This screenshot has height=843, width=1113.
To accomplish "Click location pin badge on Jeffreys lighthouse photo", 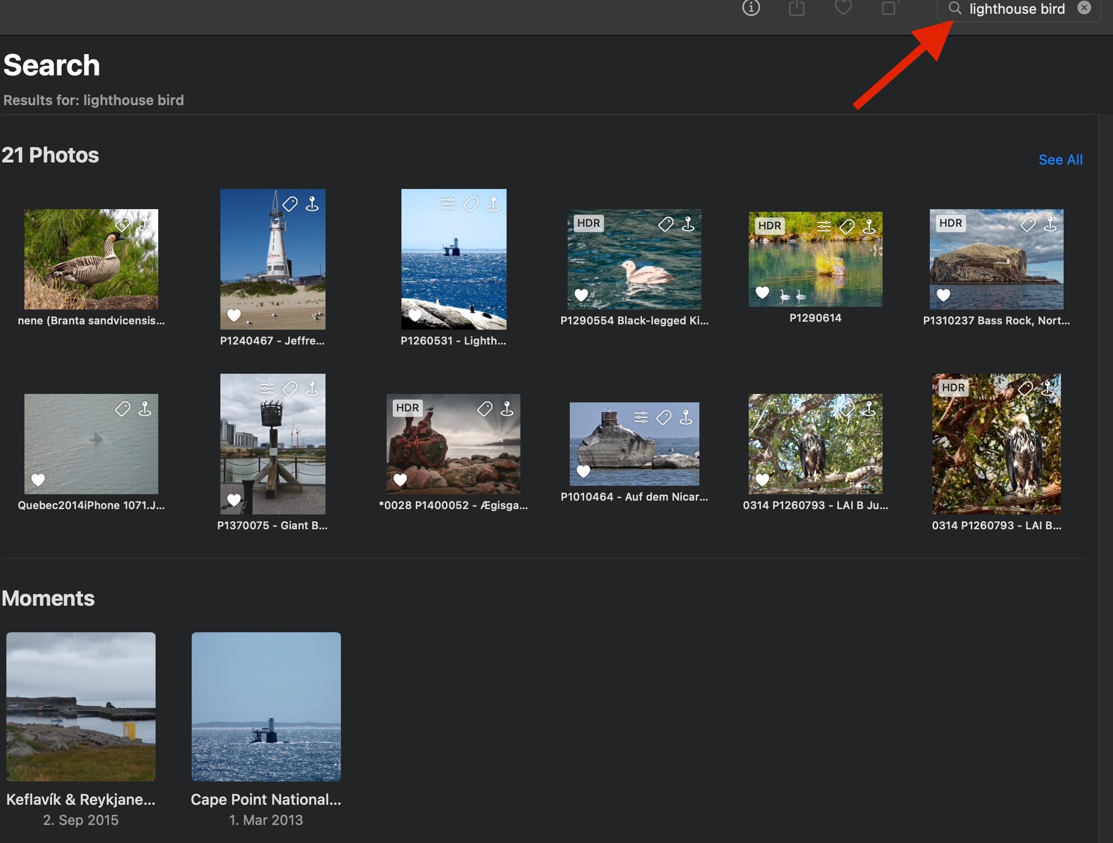I will click(x=312, y=204).
